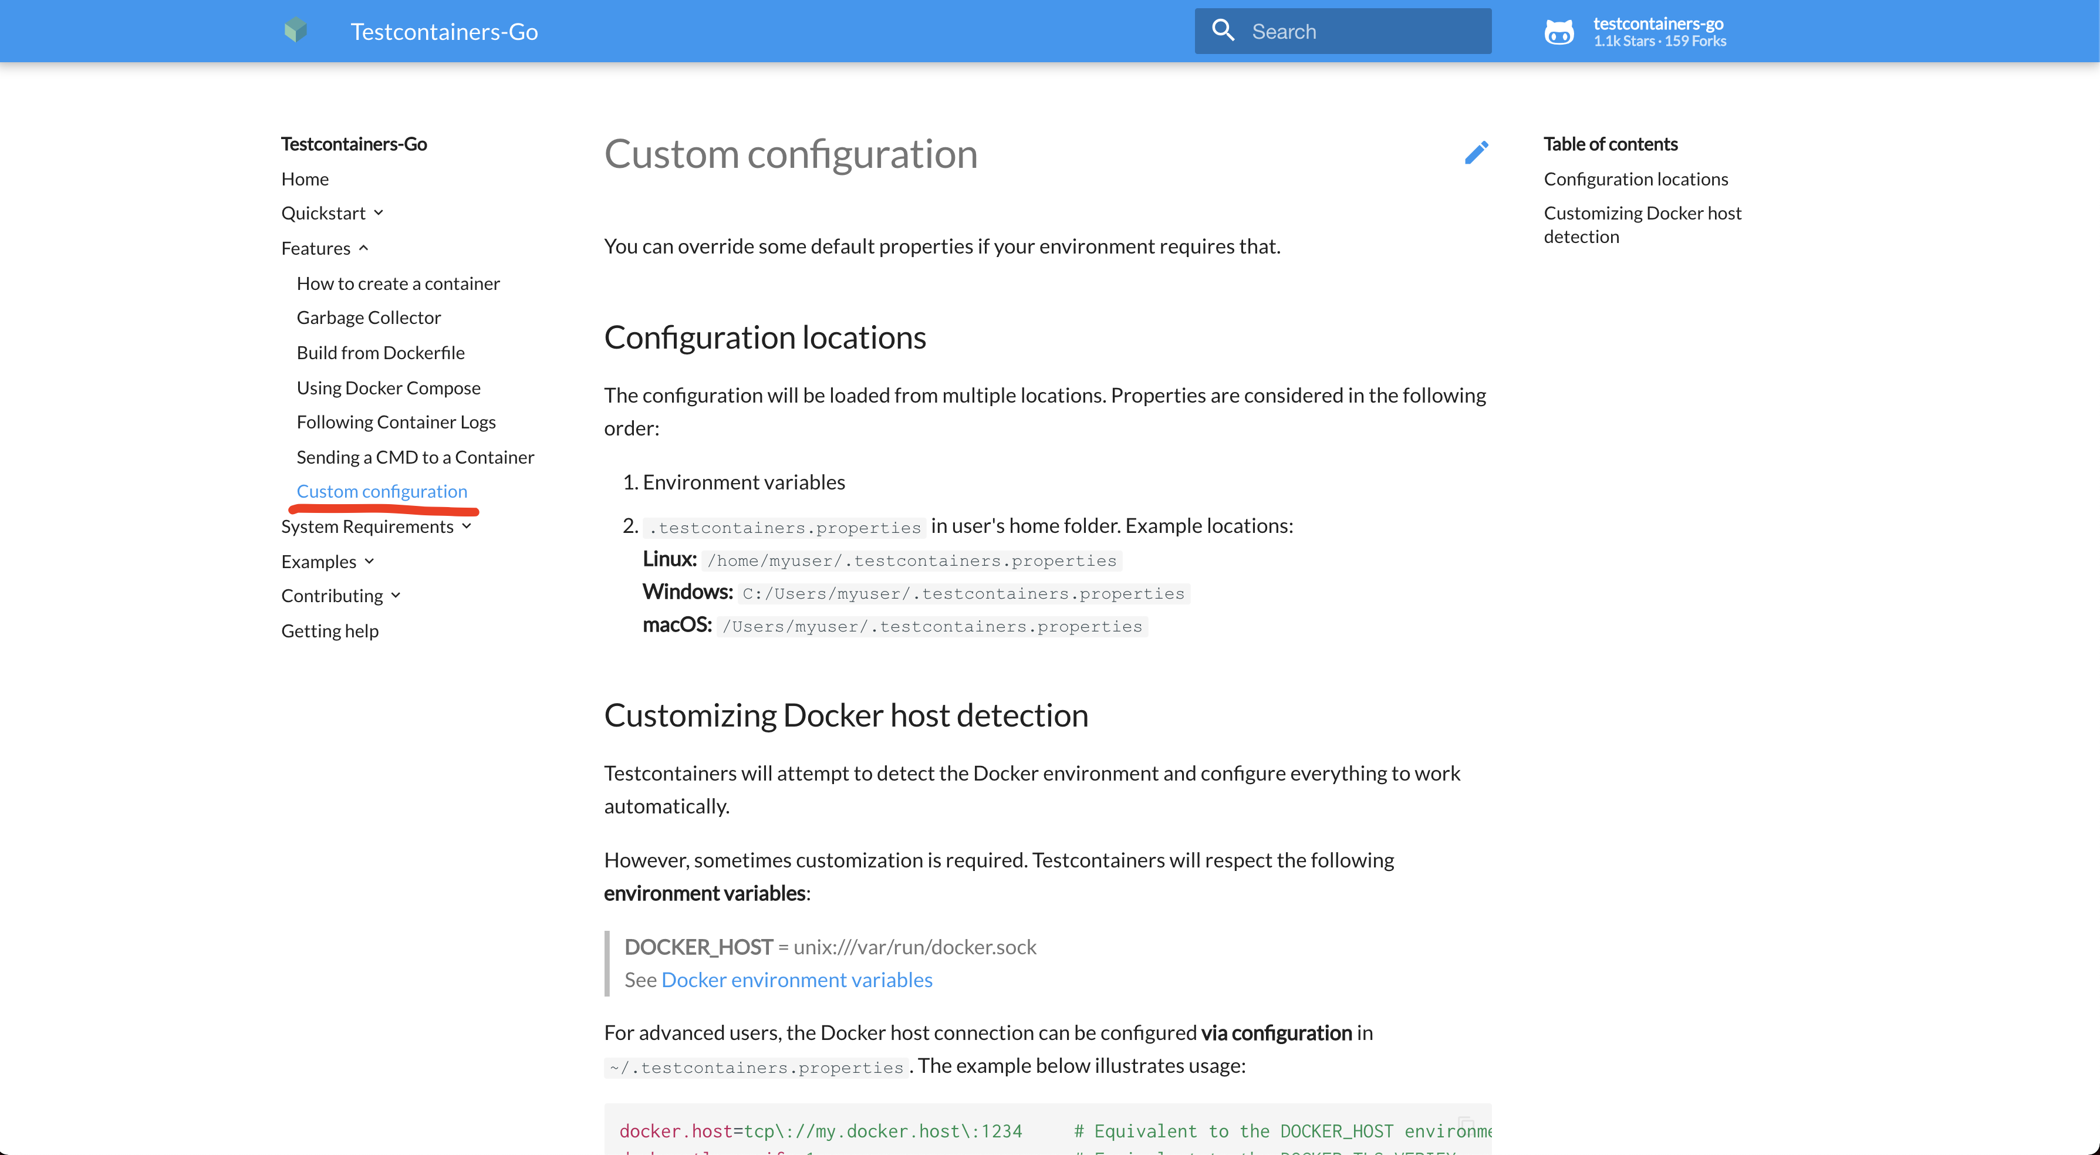Open Garbage Collector page

click(369, 317)
